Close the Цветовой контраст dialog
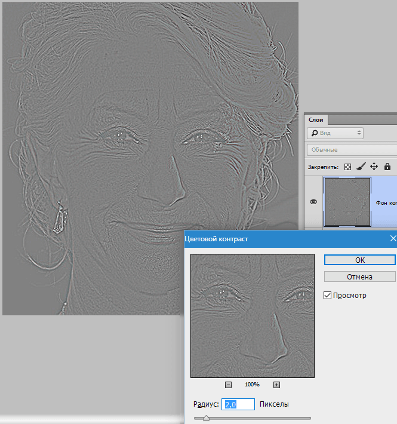 393,238
